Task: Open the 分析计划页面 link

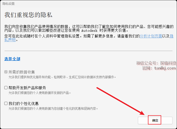Action: click(x=151, y=36)
